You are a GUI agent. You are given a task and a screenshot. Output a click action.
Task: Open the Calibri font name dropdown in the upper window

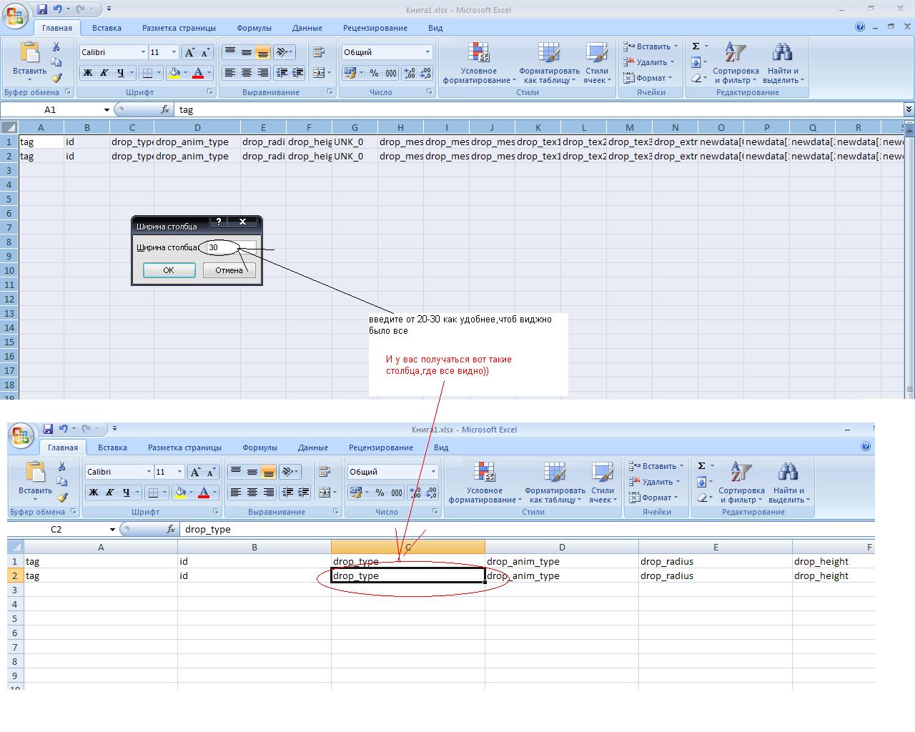click(x=143, y=52)
